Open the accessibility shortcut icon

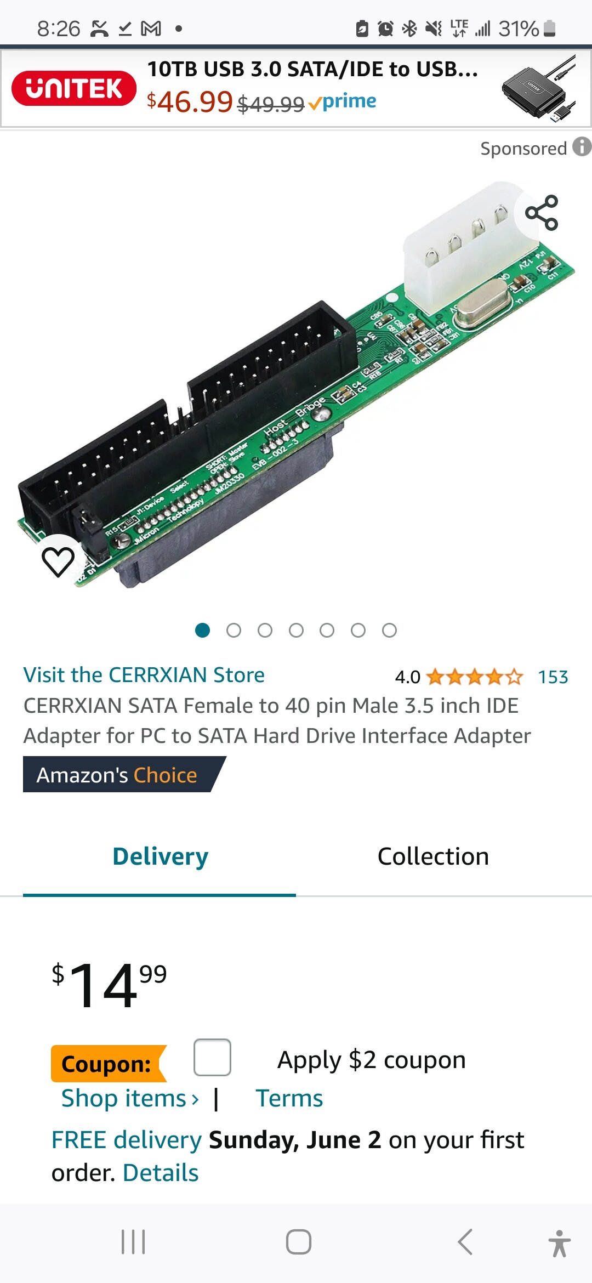point(559,1243)
